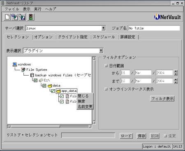185x151 pixels.
Task: Uncheck the data folder checkbox
Action: coord(44,86)
